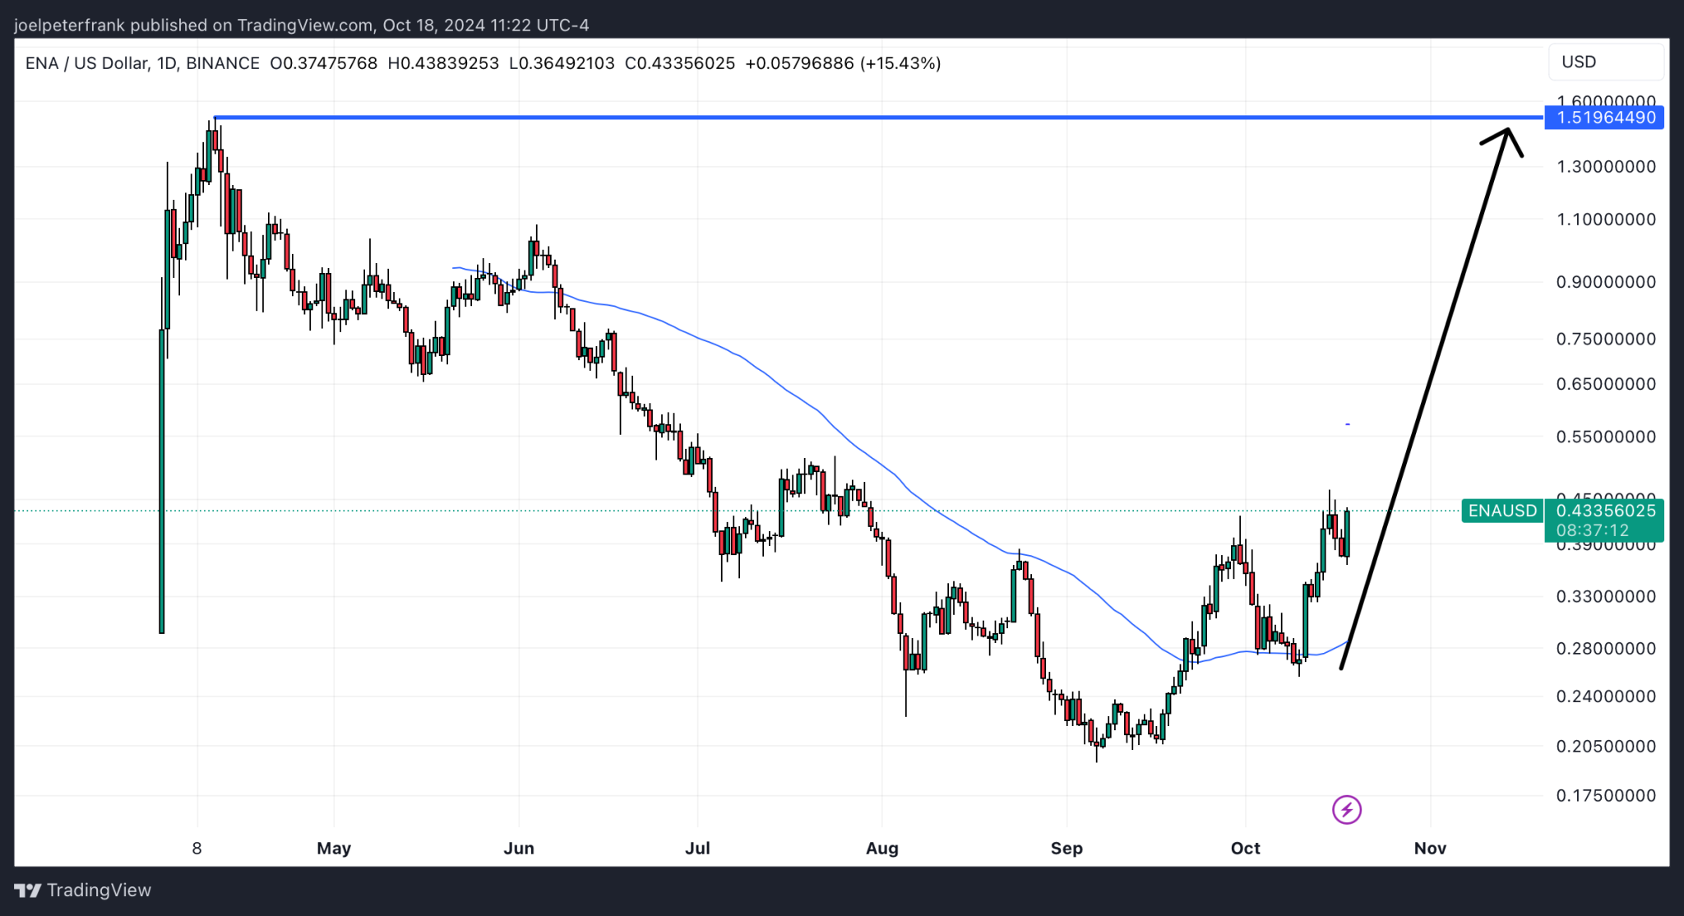Click the O0.37475768 open value

pos(325,62)
